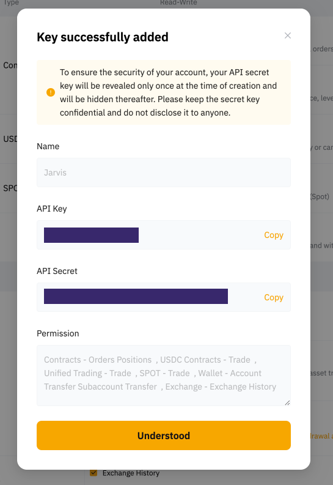Select the Name field containing Jarvis
This screenshot has height=485, width=333.
click(164, 172)
